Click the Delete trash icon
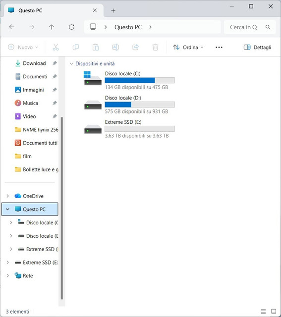 (155, 48)
